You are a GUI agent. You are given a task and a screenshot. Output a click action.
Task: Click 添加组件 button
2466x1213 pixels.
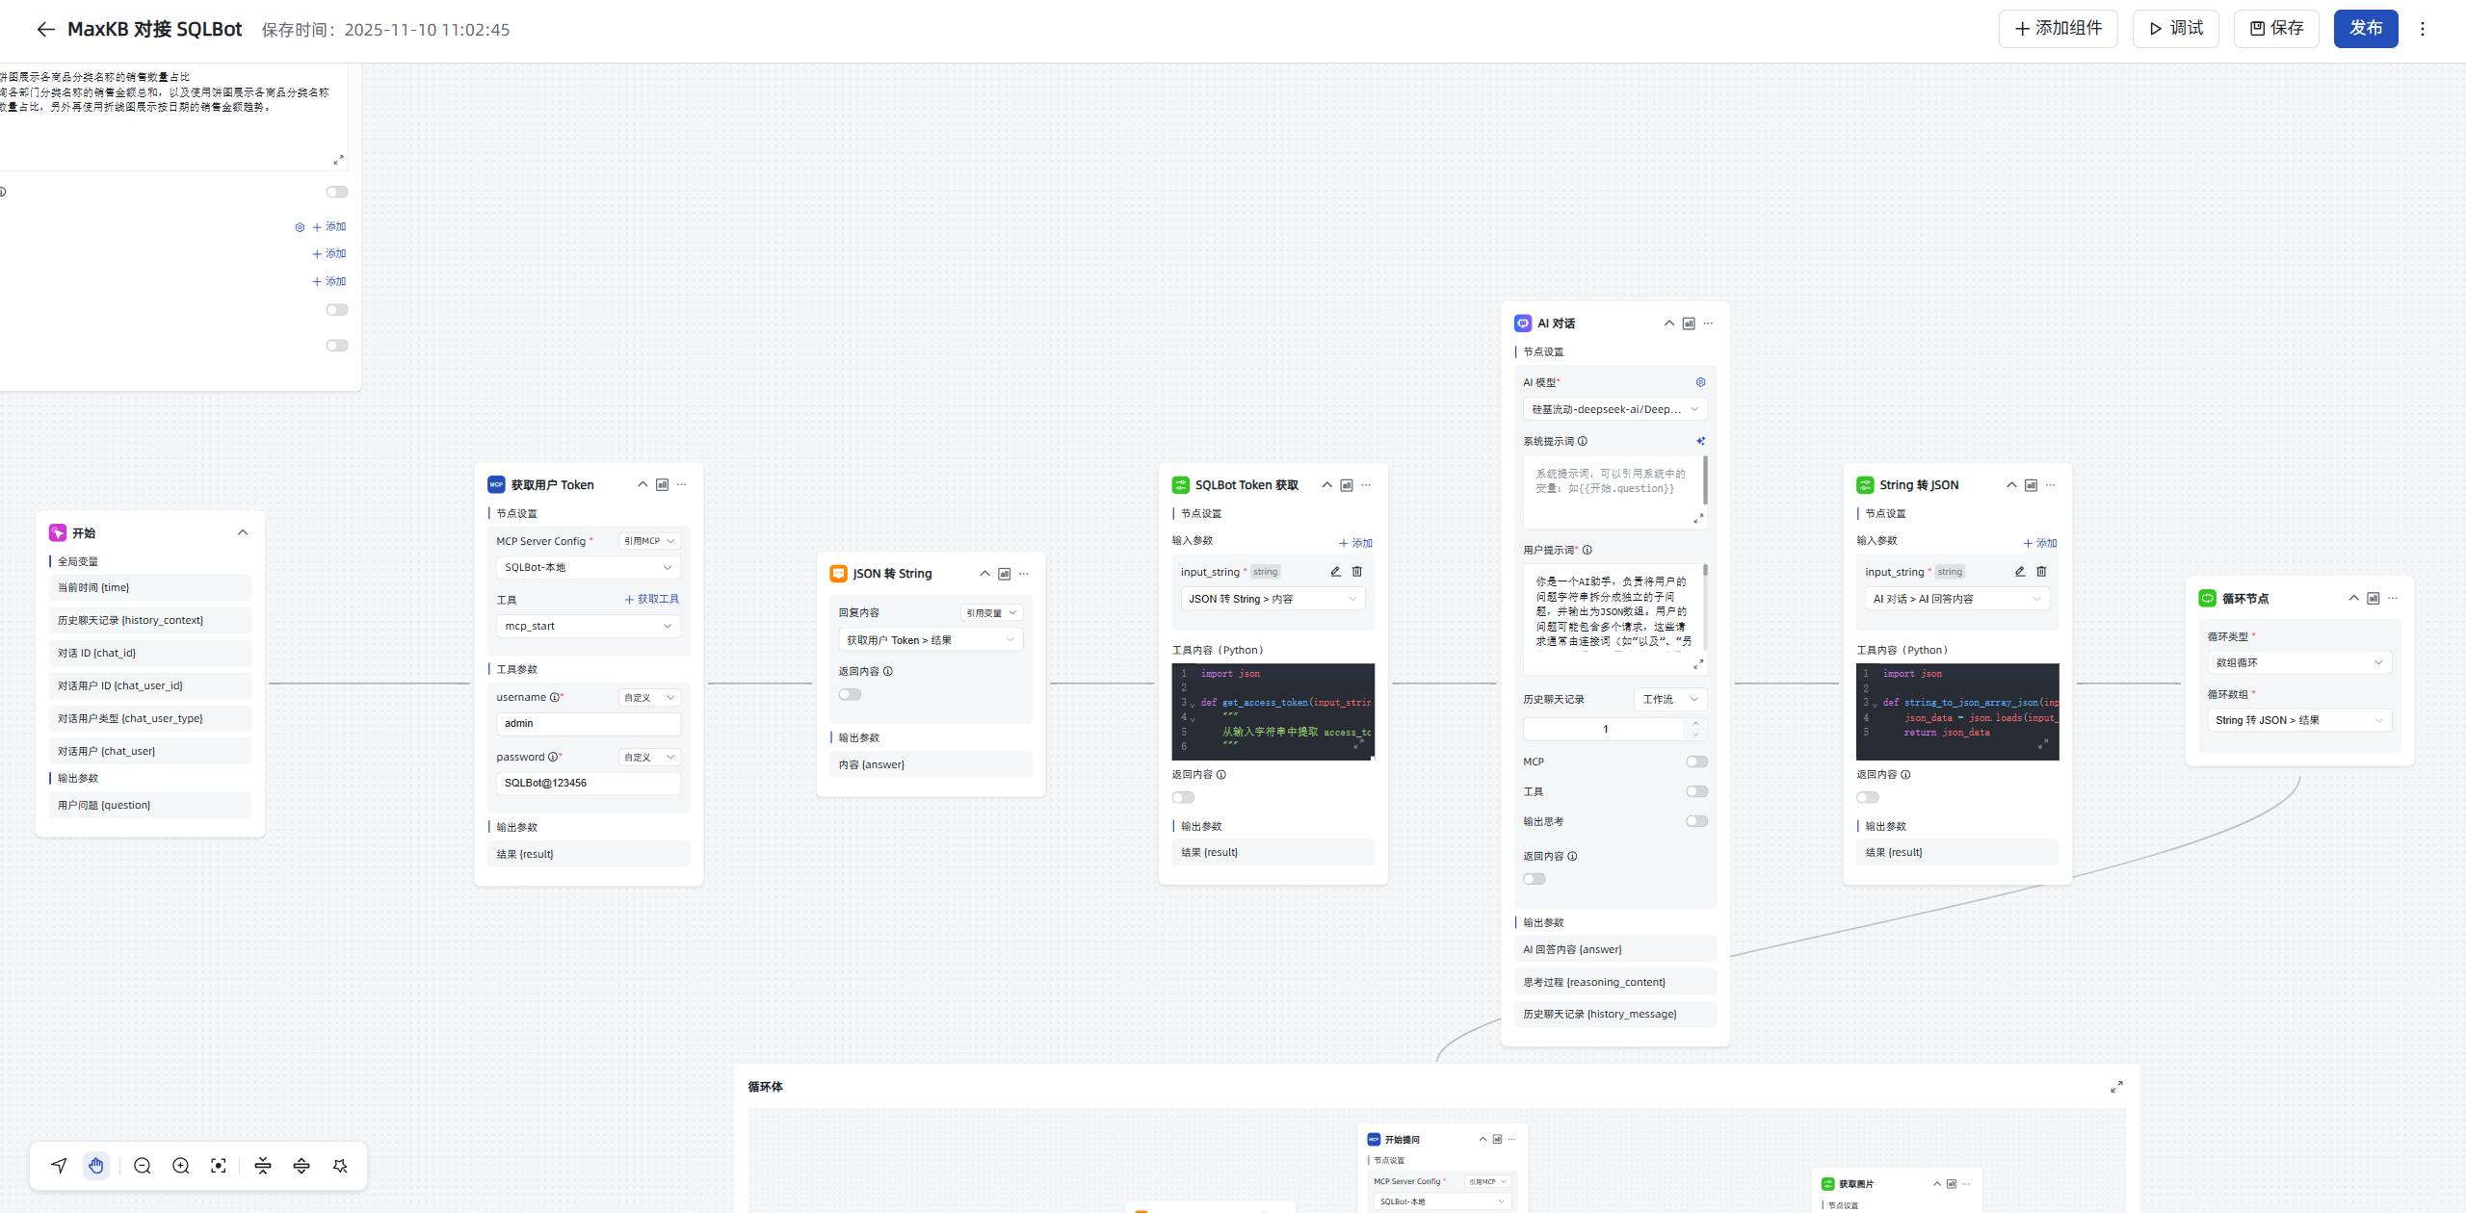2058,29
